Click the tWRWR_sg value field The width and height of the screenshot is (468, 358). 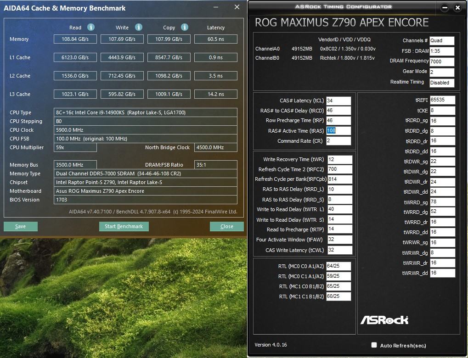click(x=442, y=242)
